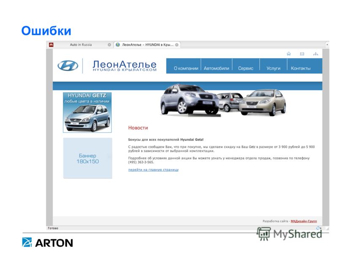
Task: Click the ARTON logo
Action: [x=47, y=242]
